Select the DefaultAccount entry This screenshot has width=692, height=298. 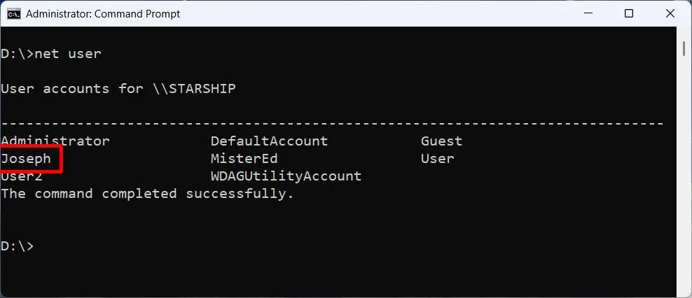pos(269,141)
